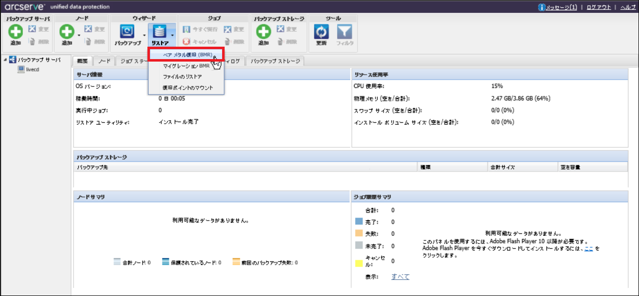This screenshot has width=639, height=296.
Task: Select the livecd node in the tree
Action: 32,70
